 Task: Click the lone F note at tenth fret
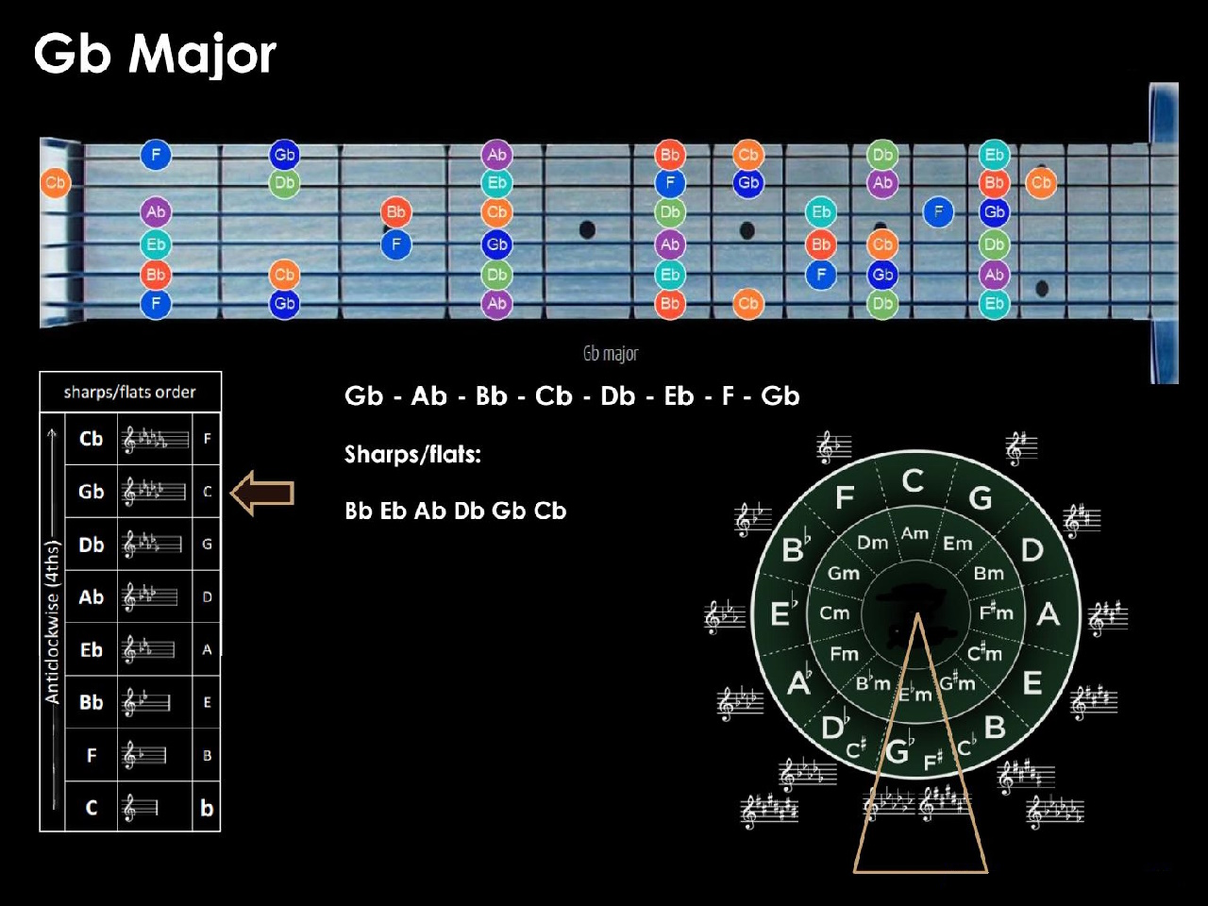tap(938, 212)
